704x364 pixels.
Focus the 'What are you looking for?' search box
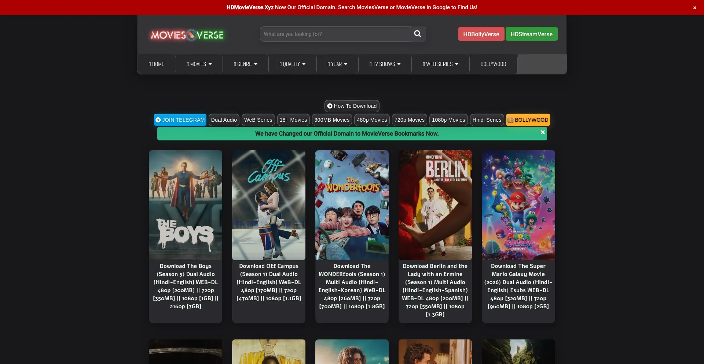pyautogui.click(x=335, y=34)
